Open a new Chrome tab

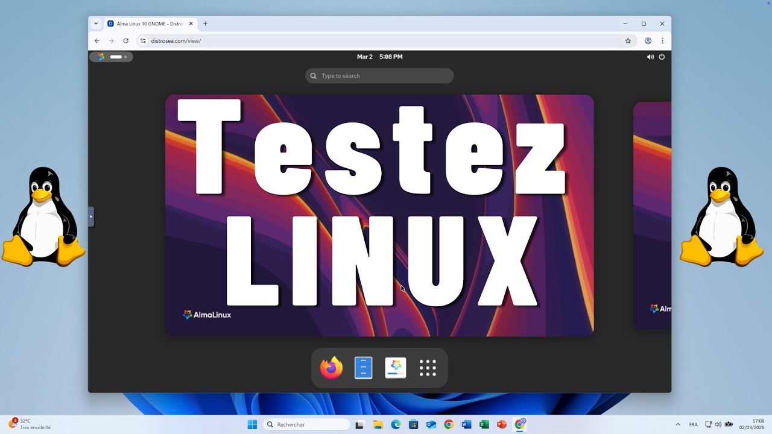click(206, 24)
